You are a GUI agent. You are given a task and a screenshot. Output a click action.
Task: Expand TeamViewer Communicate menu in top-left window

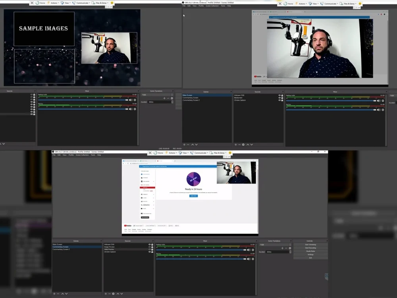81,3
